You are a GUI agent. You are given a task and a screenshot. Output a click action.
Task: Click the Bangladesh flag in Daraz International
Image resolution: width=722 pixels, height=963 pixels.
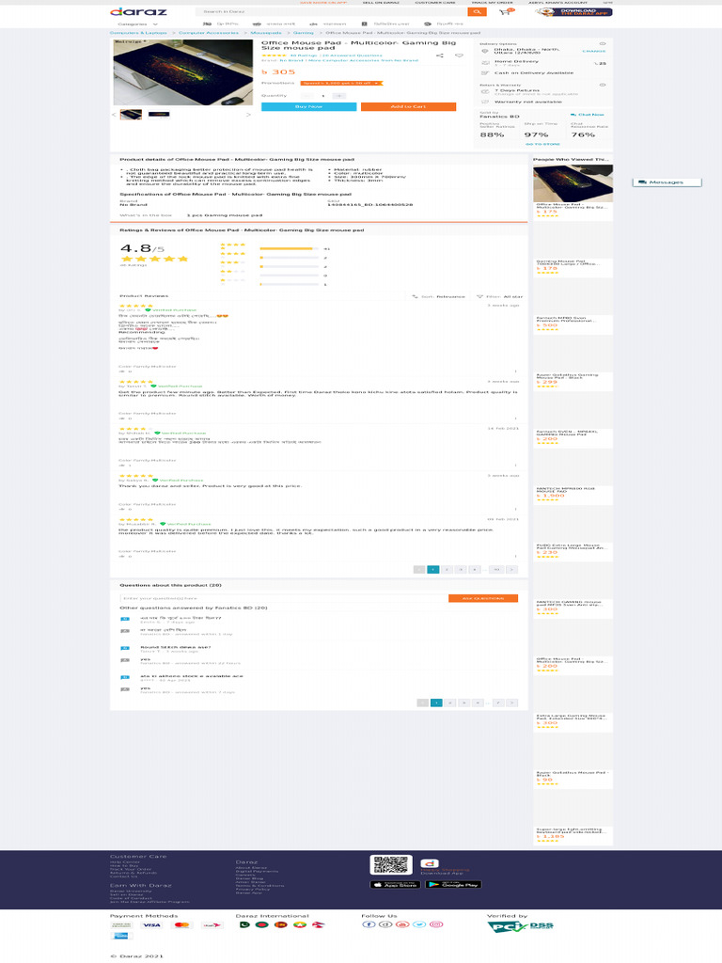pyautogui.click(x=261, y=924)
